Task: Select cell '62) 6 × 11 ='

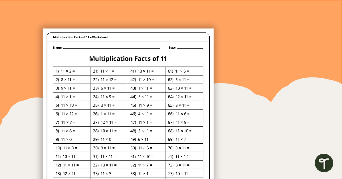Action: point(184,80)
